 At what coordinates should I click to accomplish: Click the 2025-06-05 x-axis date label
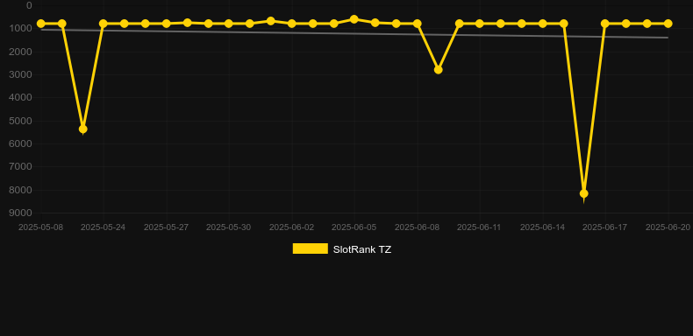coord(354,227)
